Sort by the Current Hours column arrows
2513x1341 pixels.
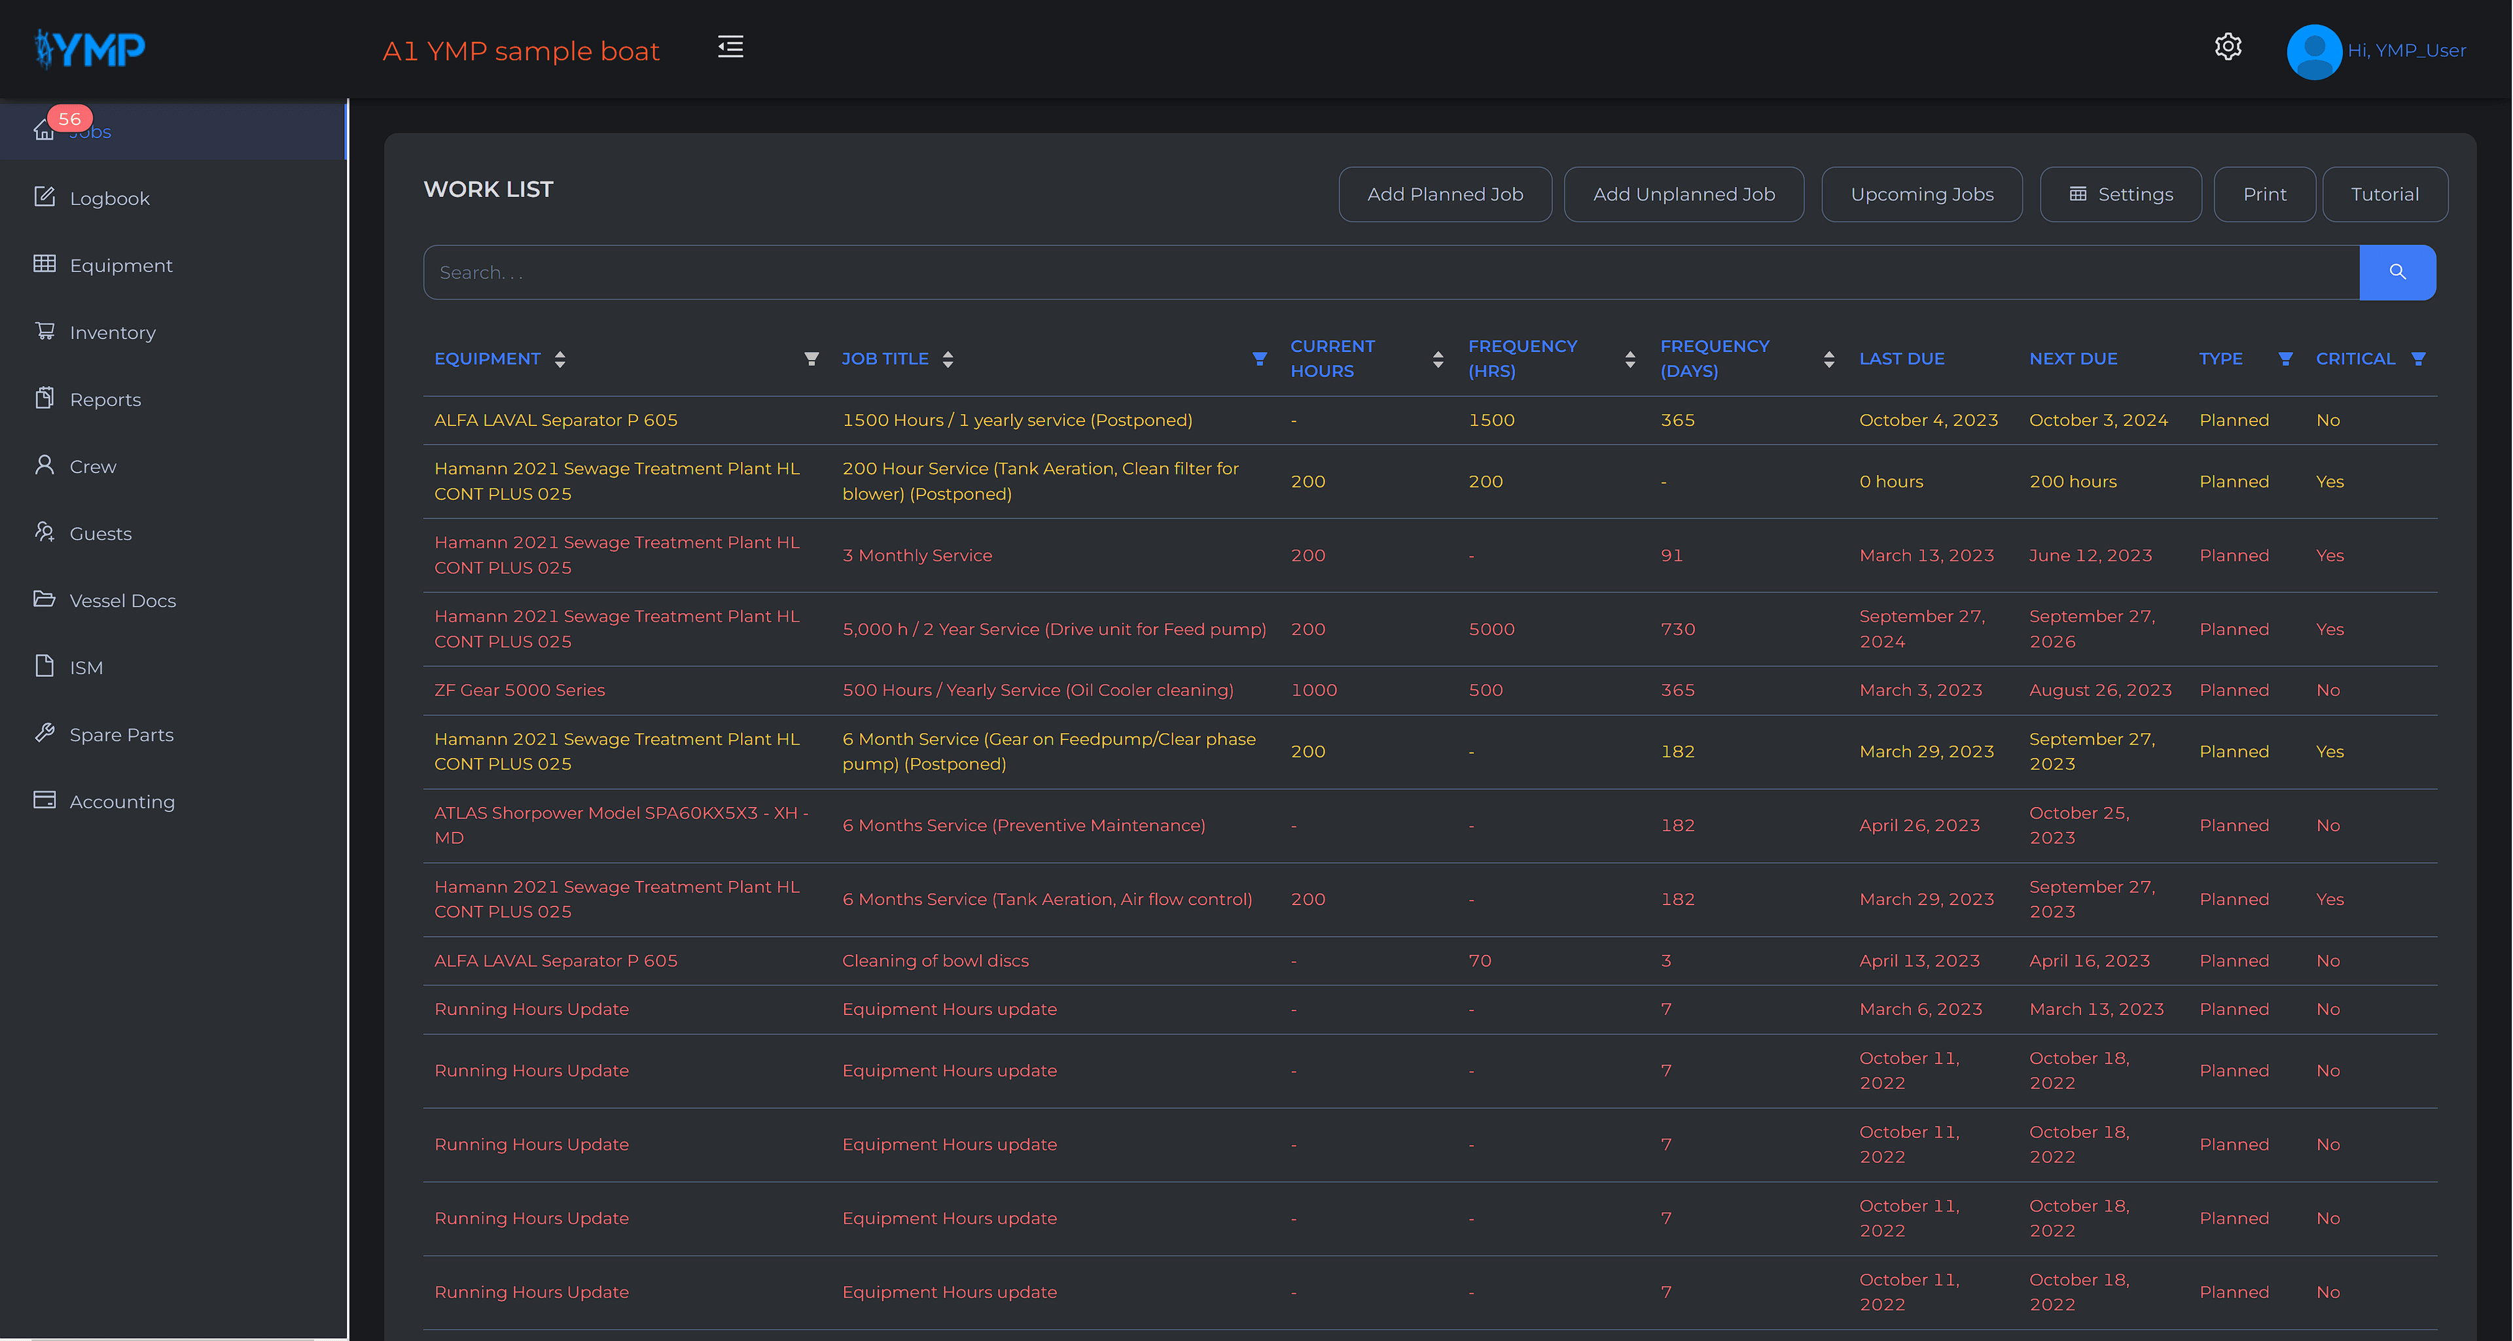[x=1438, y=359]
